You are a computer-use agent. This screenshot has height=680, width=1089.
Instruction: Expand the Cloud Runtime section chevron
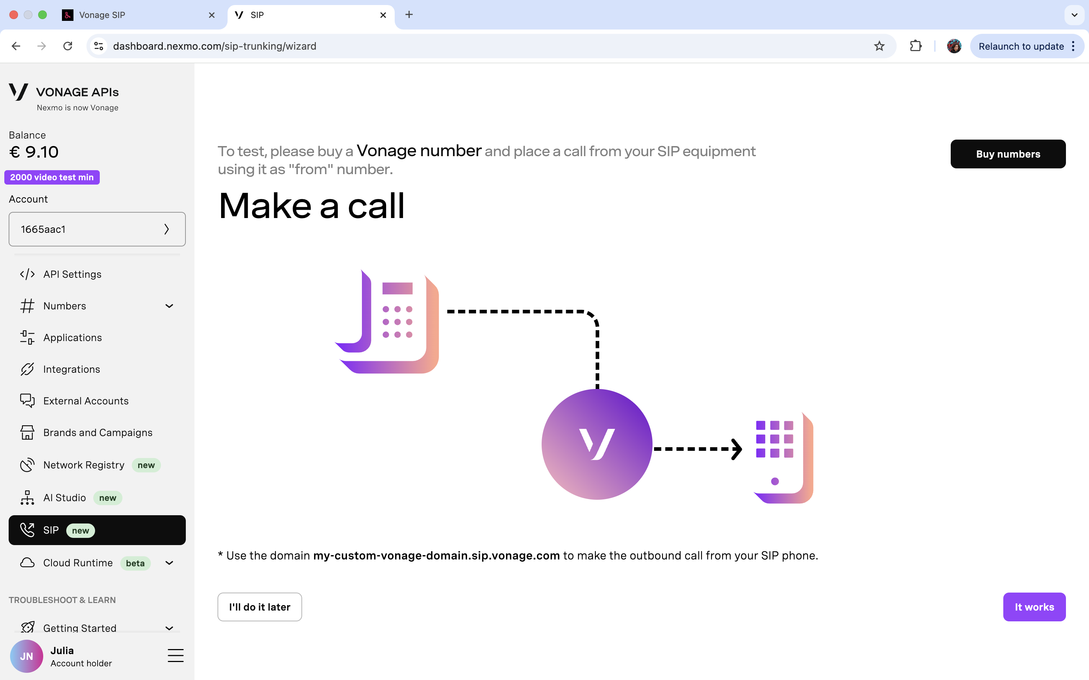click(169, 563)
